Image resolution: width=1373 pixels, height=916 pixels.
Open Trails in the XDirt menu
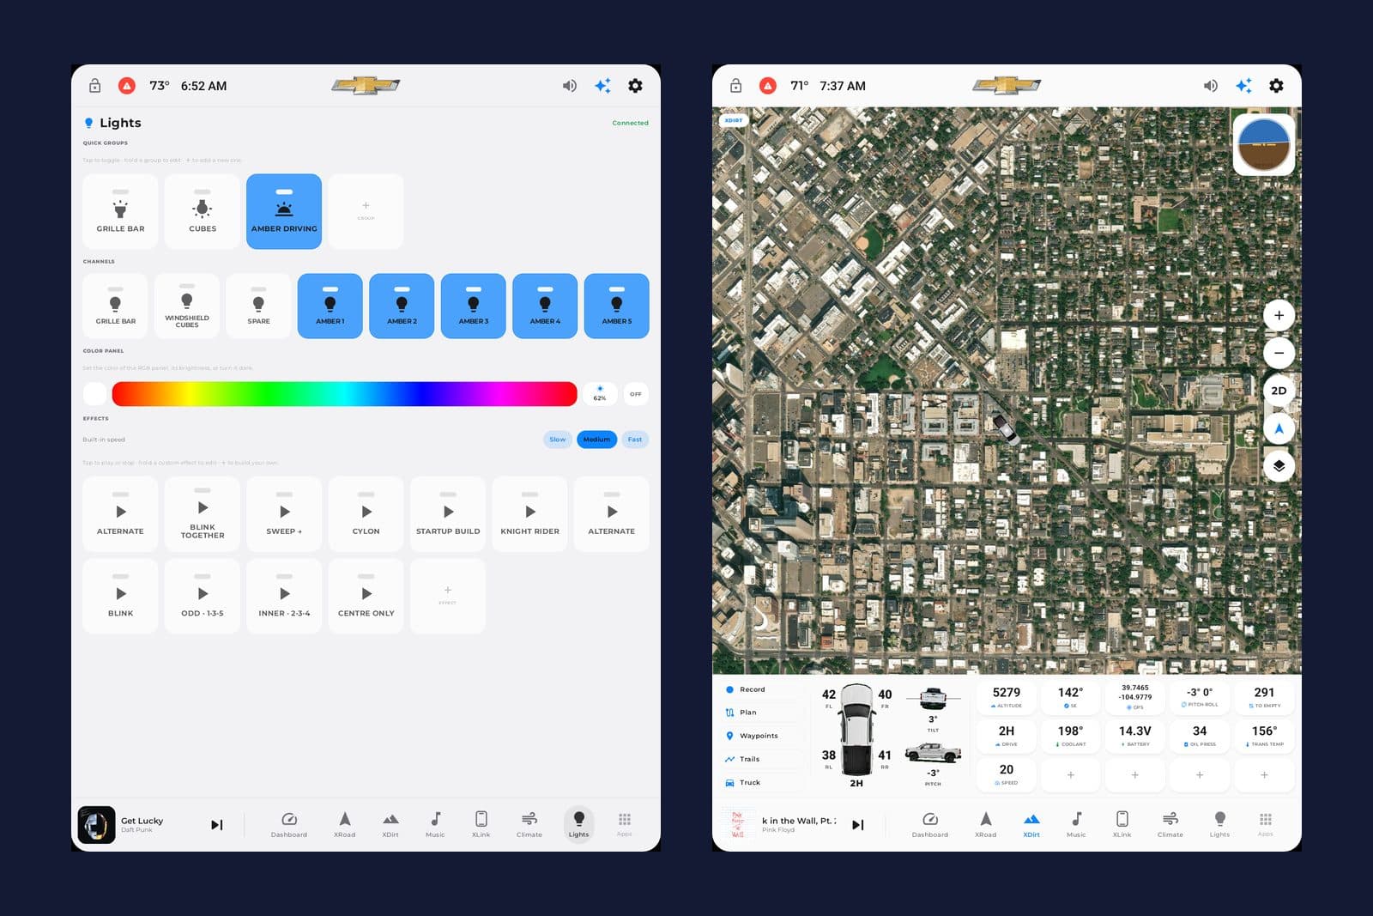763,759
